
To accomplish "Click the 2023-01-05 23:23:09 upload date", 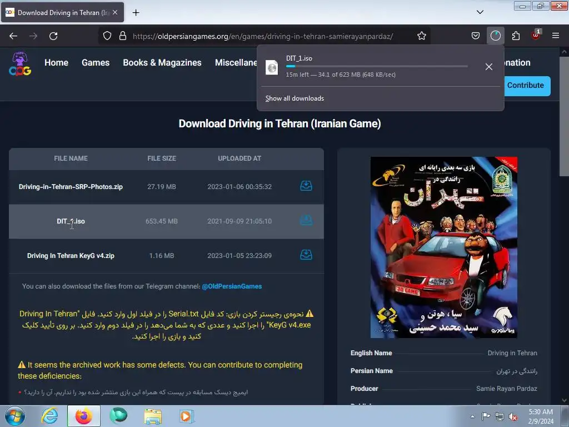I will [x=239, y=256].
